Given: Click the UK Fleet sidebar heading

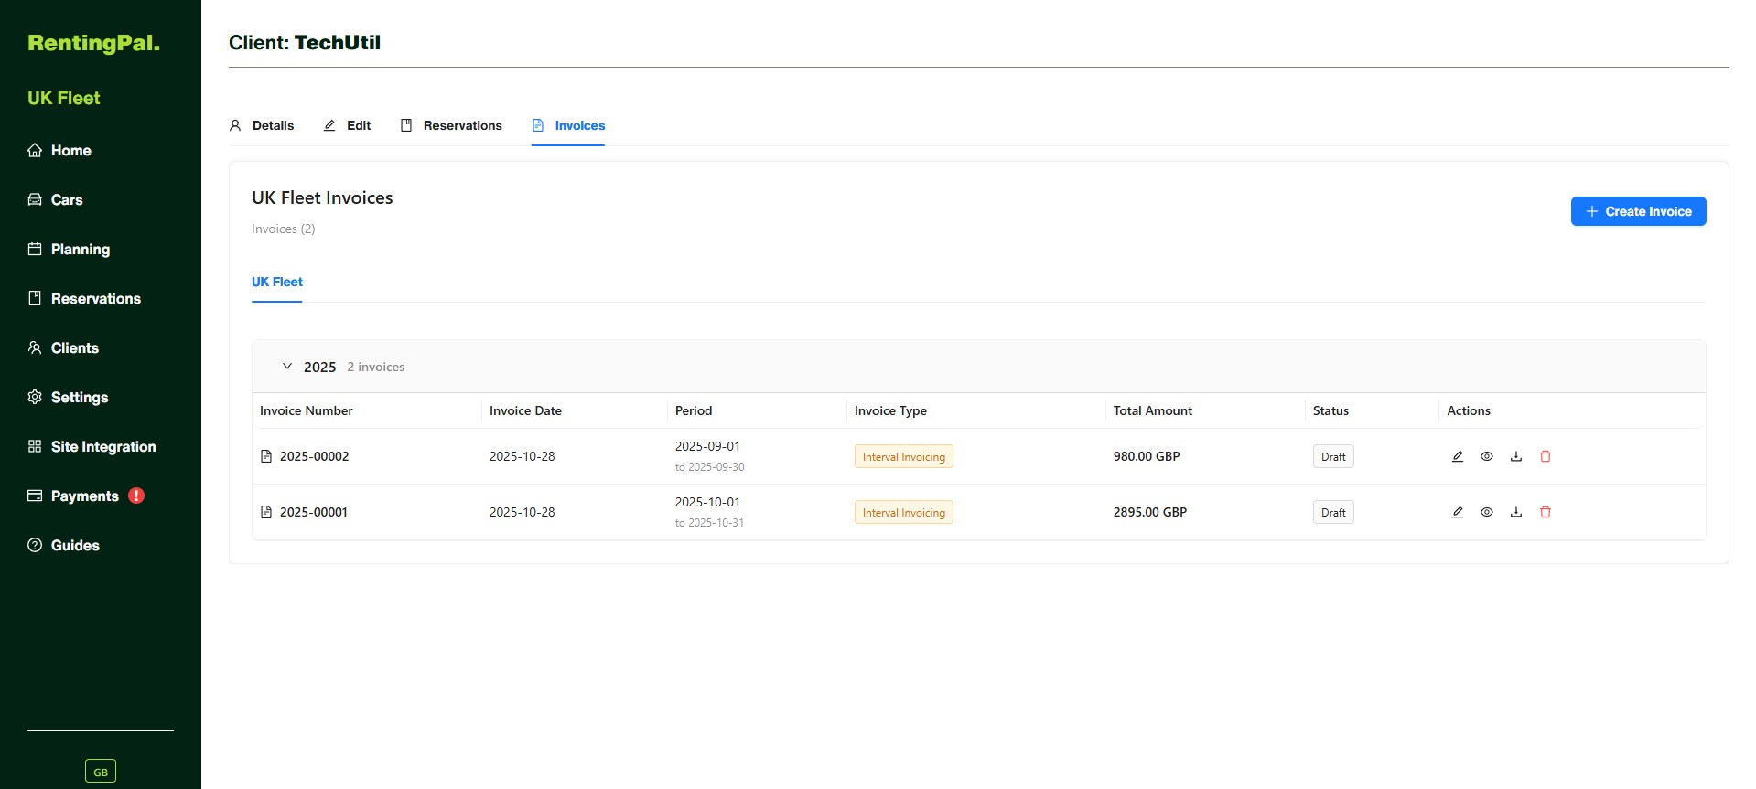Looking at the screenshot, I should click(x=64, y=98).
